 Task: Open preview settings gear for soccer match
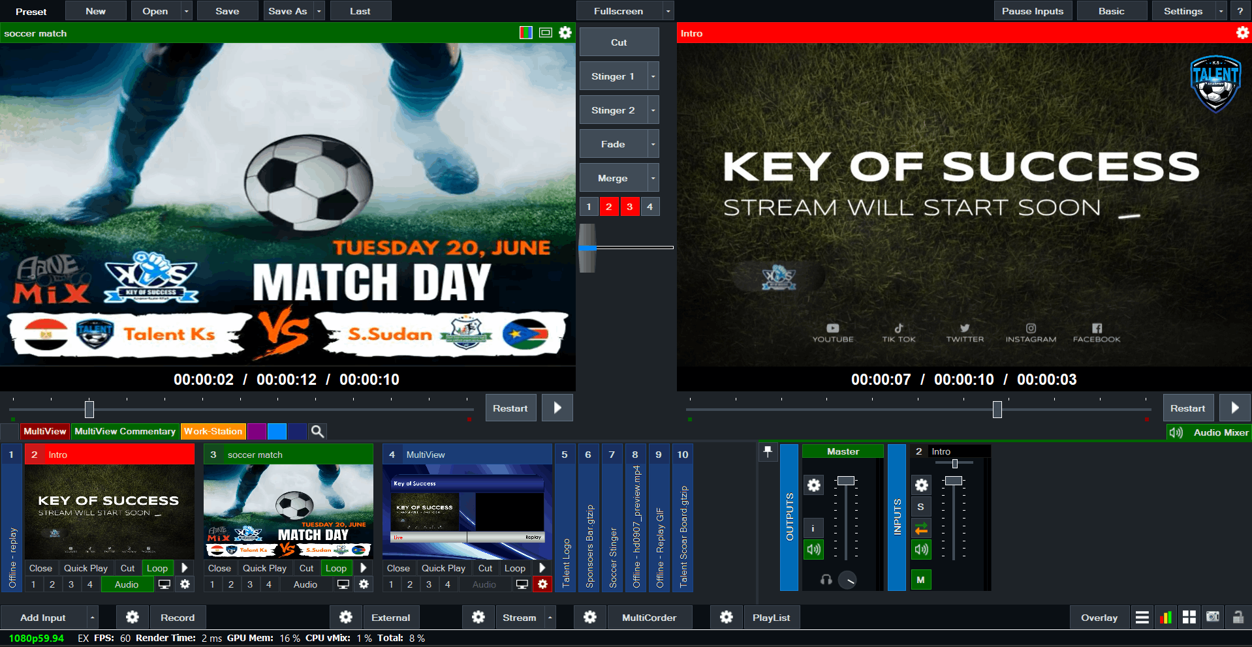point(565,33)
